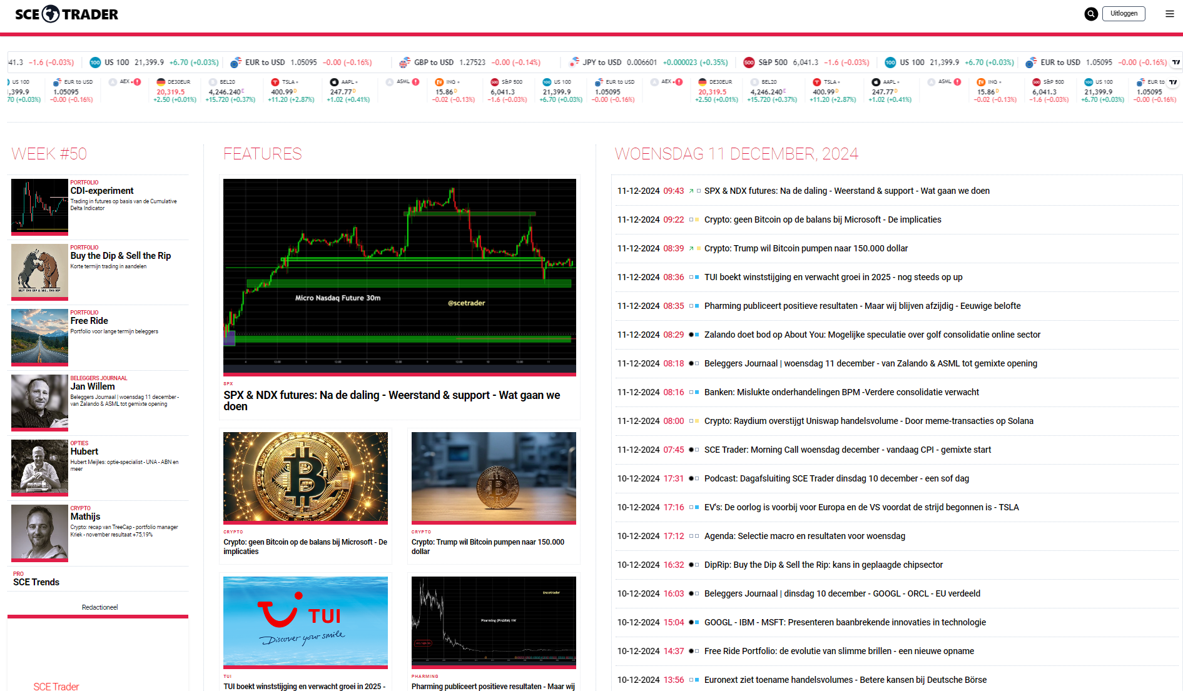Viewport: 1183px width, 691px height.
Task: Click the WEEK #50 heading
Action: coord(49,154)
